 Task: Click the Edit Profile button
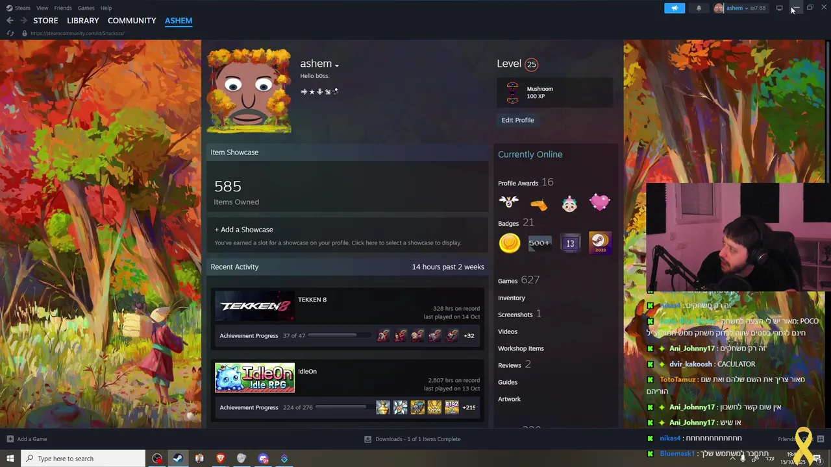(x=517, y=120)
